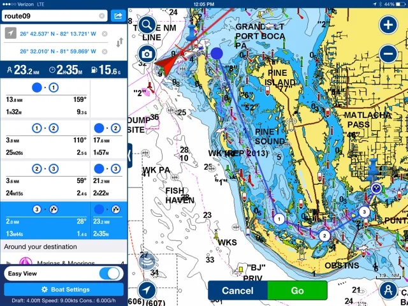Tap the MATLACHA PASS map label
The image size is (408, 306).
coord(367,120)
